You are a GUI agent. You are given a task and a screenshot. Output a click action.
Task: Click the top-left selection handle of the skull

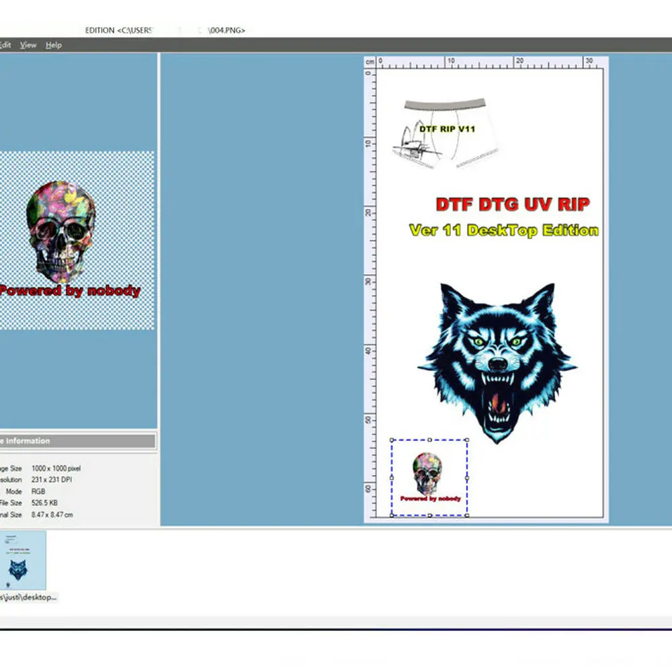(x=392, y=440)
